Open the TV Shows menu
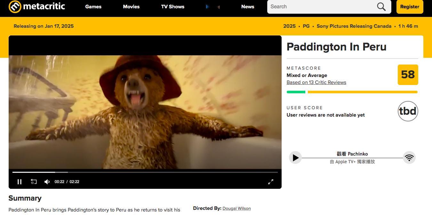This screenshot has width=432, height=215. click(x=173, y=7)
